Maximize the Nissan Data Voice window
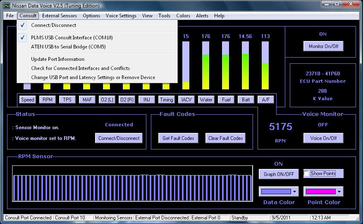The width and height of the screenshot is (363, 224). coord(337,4)
